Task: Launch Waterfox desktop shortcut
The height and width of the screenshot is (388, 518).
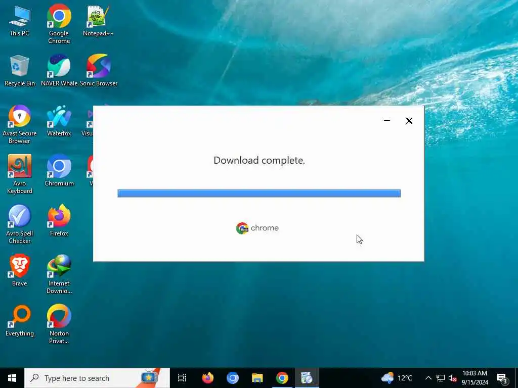Action: [59, 121]
